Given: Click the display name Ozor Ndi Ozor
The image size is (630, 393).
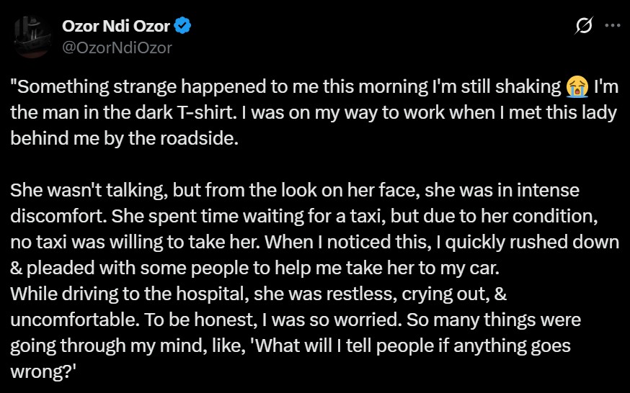Looking at the screenshot, I should coord(115,27).
